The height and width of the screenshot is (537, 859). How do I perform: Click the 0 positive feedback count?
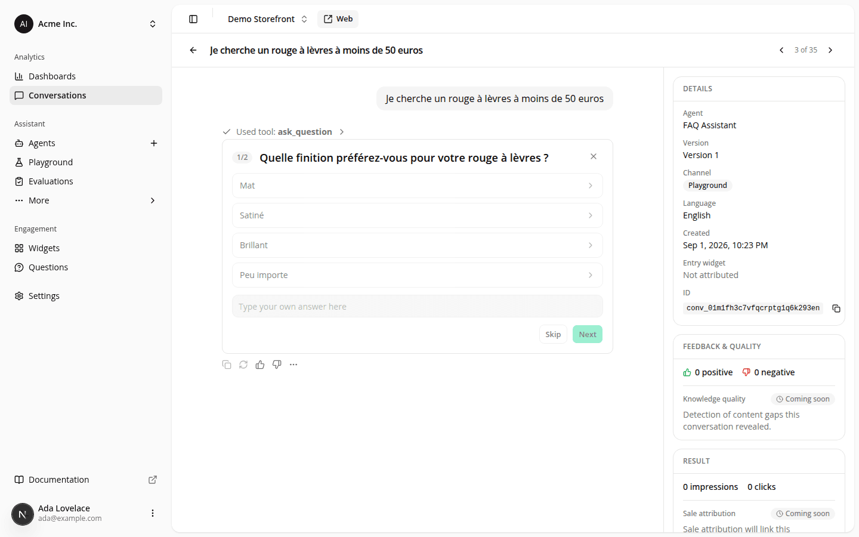(x=708, y=372)
